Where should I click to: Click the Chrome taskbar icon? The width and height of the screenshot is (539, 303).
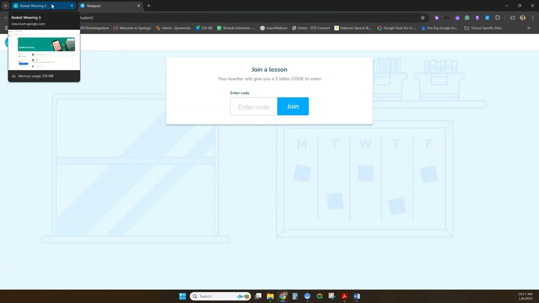[x=283, y=296]
